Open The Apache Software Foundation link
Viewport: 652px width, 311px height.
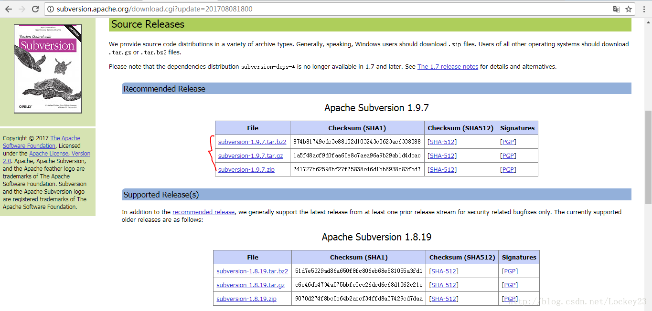42,142
